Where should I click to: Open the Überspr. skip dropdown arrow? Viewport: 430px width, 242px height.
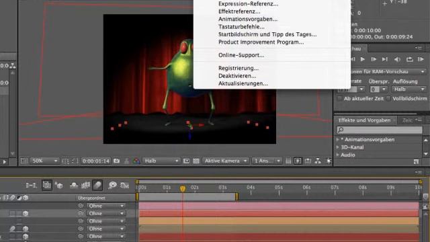(384, 89)
